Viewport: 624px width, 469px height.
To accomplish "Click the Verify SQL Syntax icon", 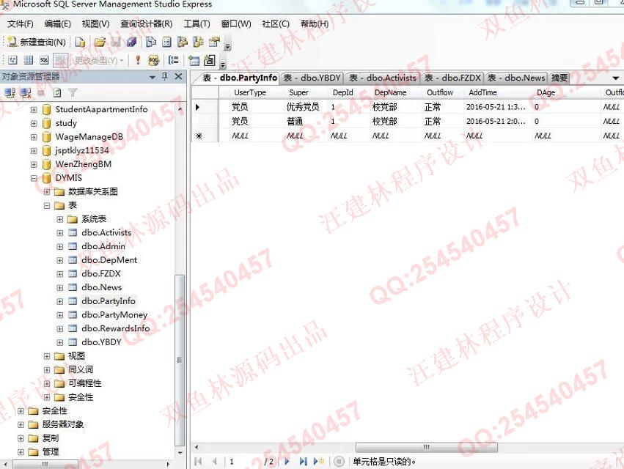I will pyautogui.click(x=153, y=60).
